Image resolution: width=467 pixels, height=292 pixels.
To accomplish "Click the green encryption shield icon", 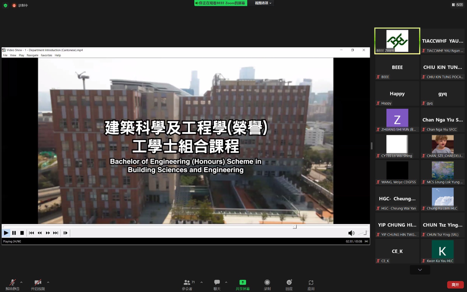I will (x=5, y=5).
